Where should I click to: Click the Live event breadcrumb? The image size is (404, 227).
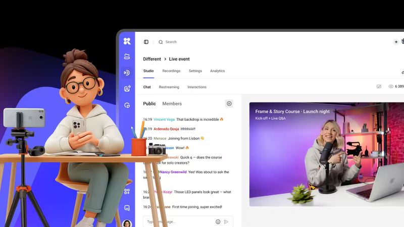(x=179, y=59)
